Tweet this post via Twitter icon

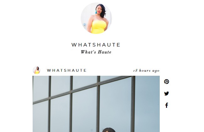167,93
